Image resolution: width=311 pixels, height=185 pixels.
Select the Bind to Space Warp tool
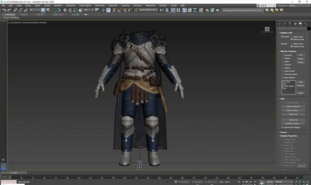pos(26,10)
